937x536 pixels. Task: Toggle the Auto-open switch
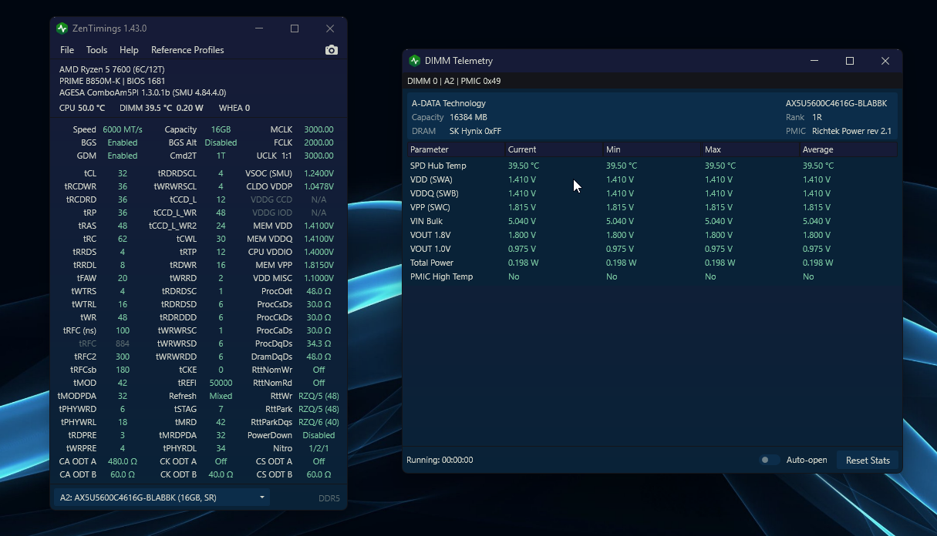tap(768, 460)
